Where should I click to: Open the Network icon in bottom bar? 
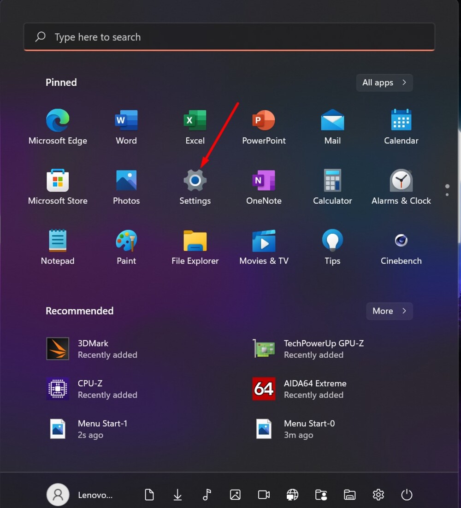tap(292, 495)
